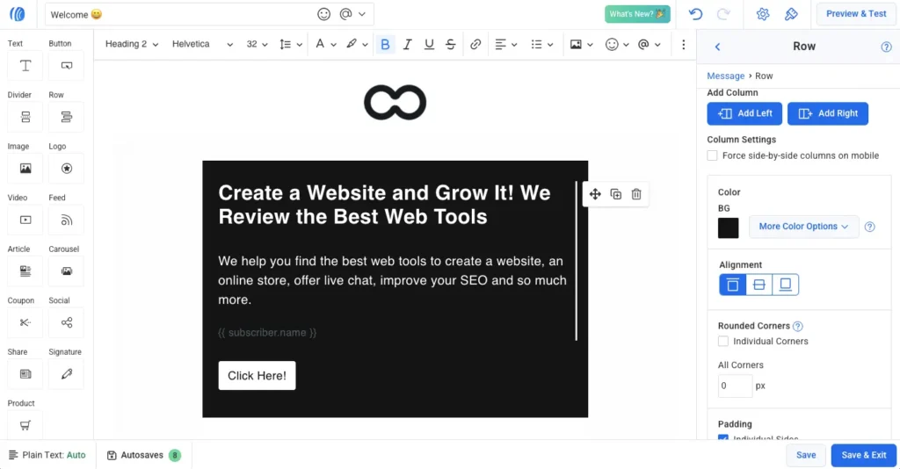The image size is (900, 469).
Task: Add a Product block
Action: 25,425
